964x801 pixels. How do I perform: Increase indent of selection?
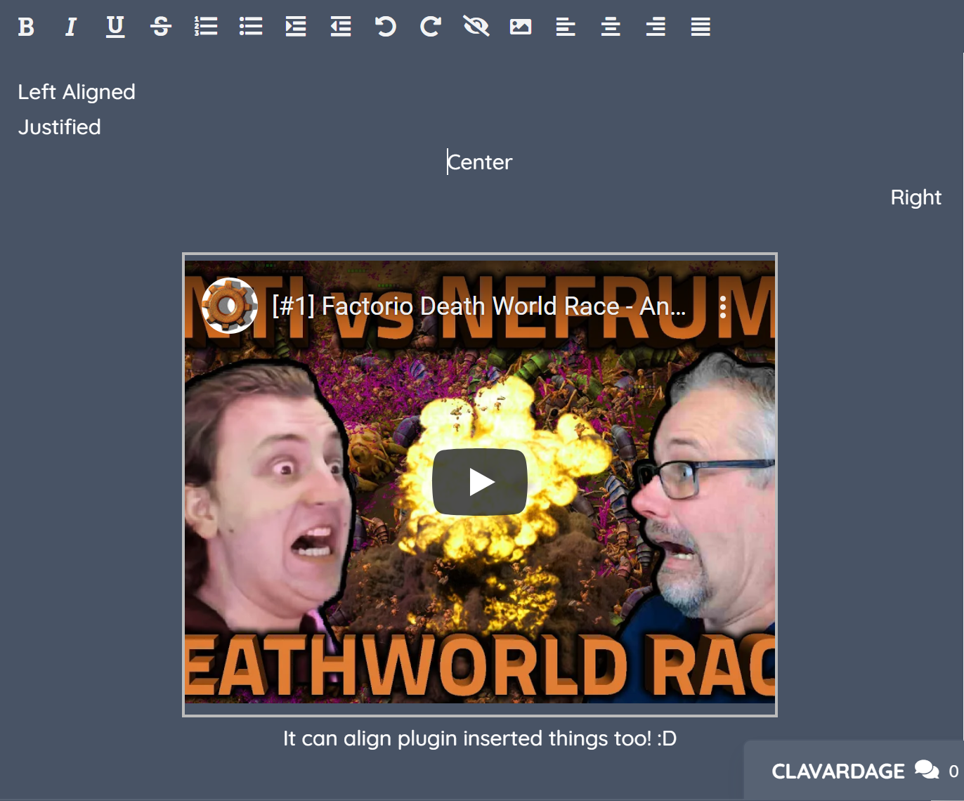[x=296, y=27]
